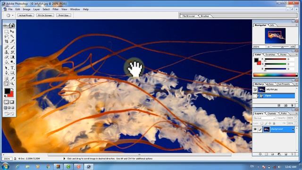This screenshot has width=302, height=170.
Task: Click the Jump to ImageReady button
Action: click(x=9, y=114)
